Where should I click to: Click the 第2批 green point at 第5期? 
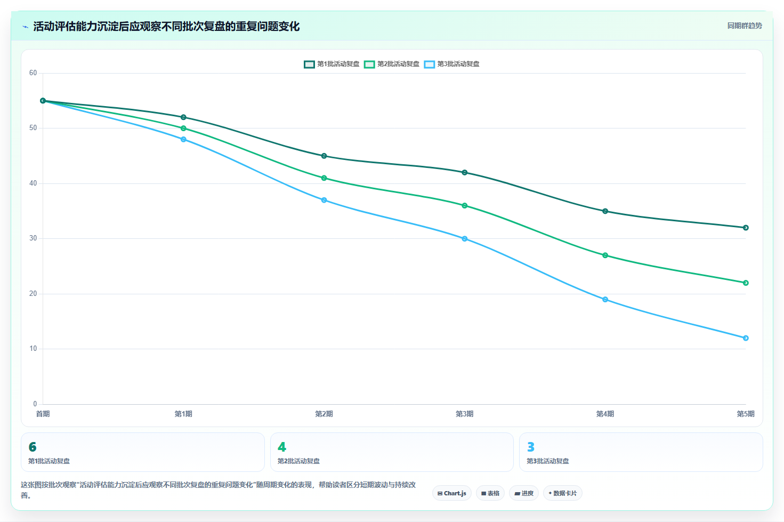click(746, 283)
